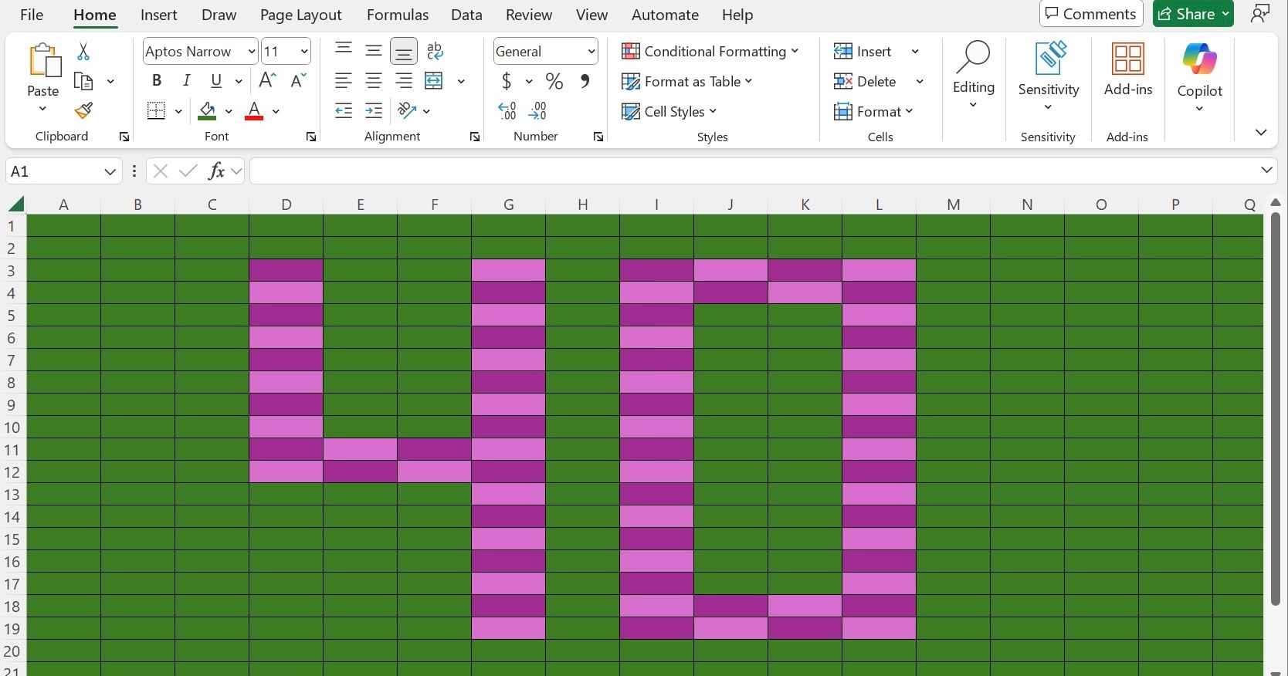Open Font dialog launcher
Viewport: 1288px width, 676px height.
click(311, 137)
